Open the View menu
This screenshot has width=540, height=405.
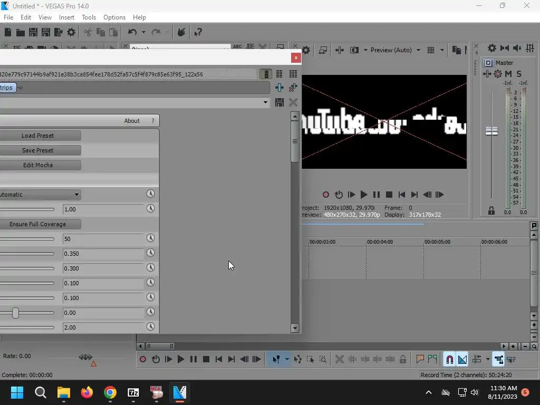(45, 17)
